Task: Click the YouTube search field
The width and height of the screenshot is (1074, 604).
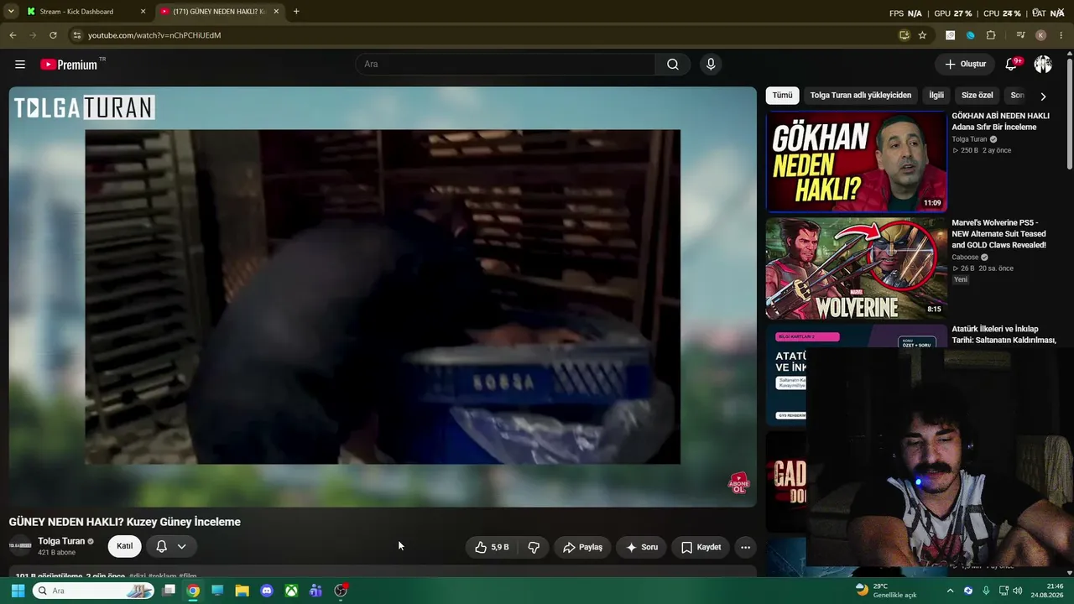Action: pos(506,65)
